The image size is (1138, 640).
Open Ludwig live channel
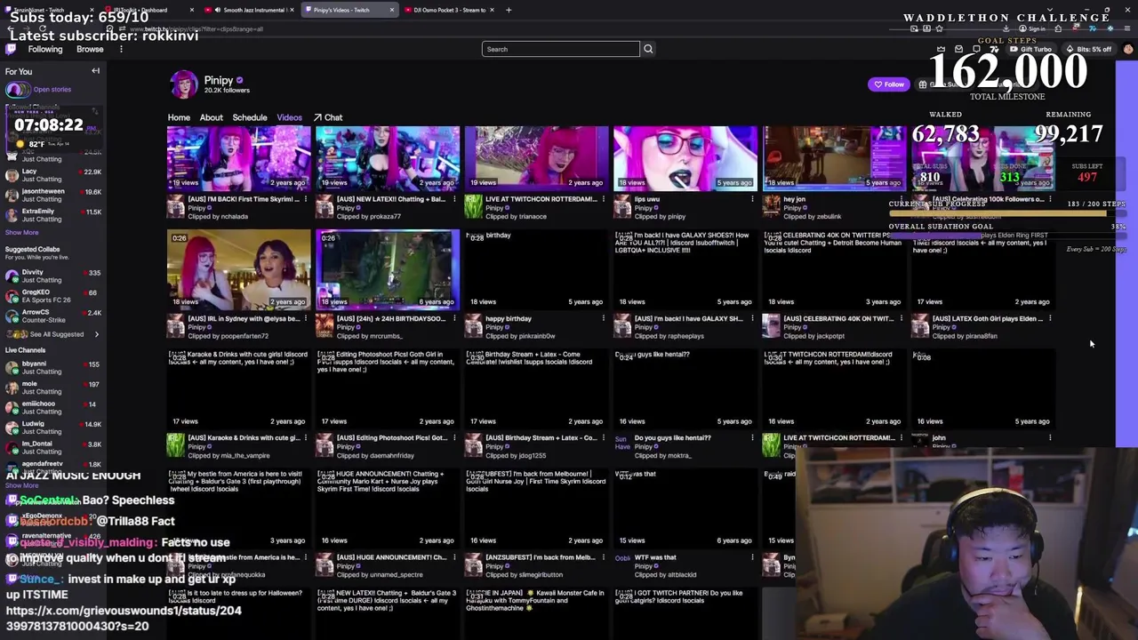click(53, 428)
